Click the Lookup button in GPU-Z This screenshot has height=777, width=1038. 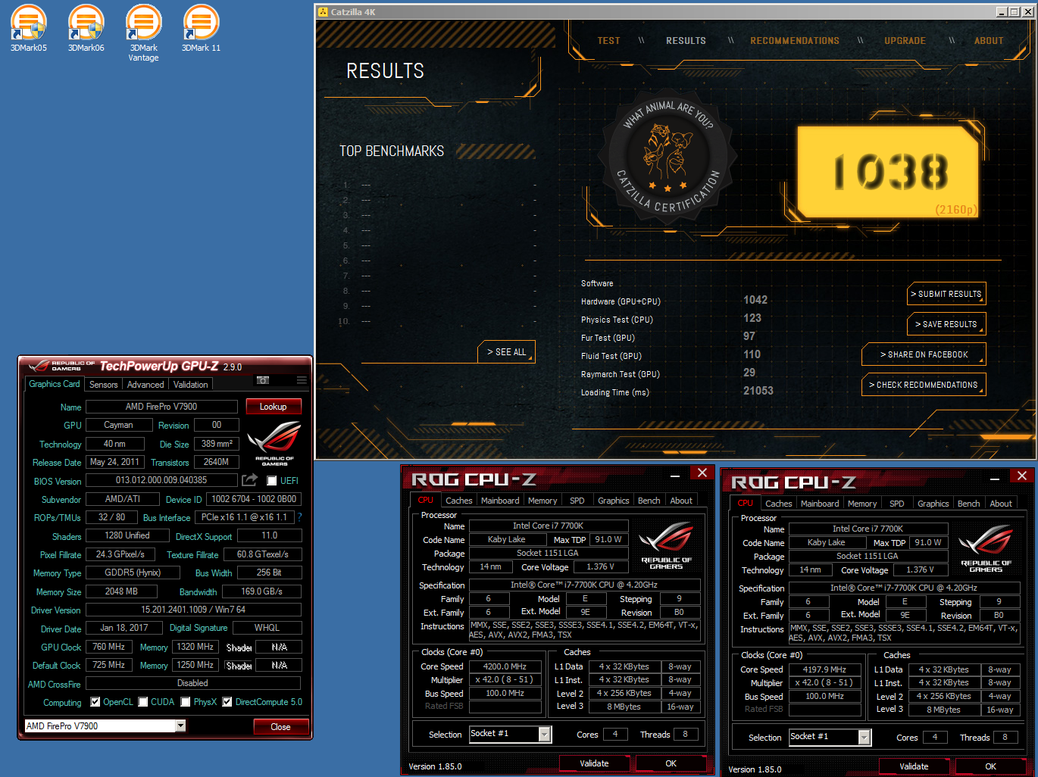[274, 407]
